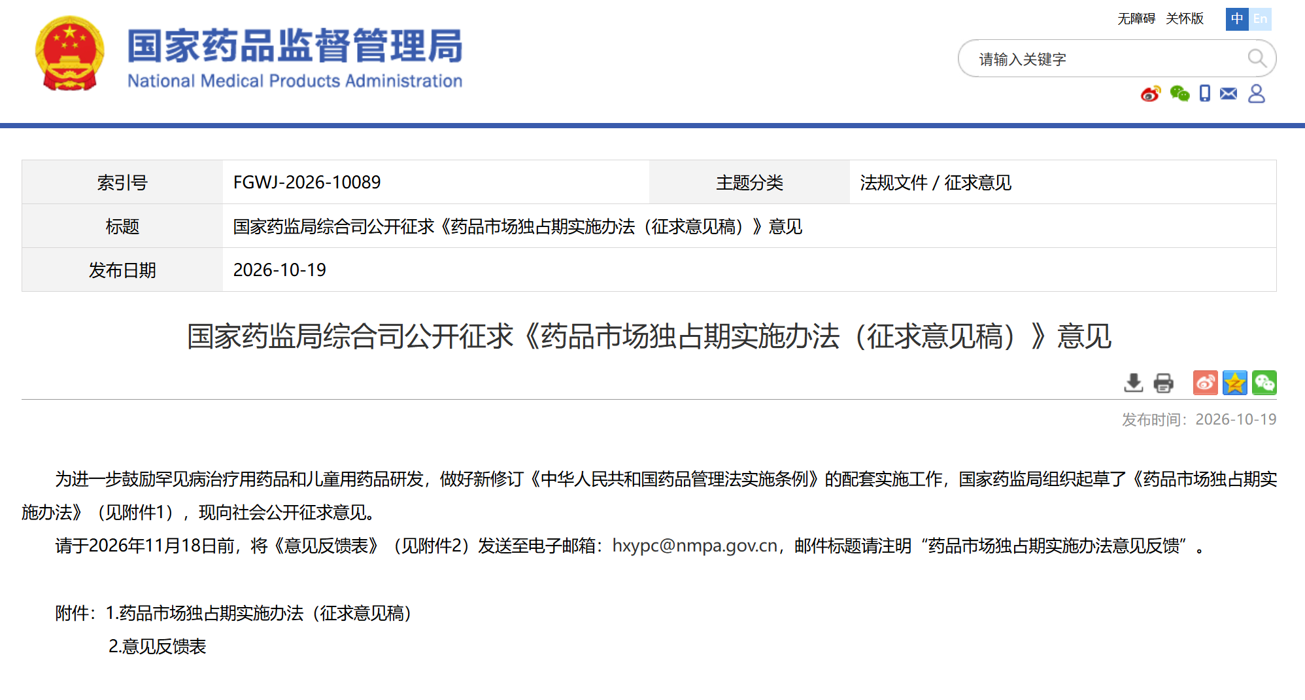
Task: Click the 国家药品监督管理局 site title
Action: [295, 46]
